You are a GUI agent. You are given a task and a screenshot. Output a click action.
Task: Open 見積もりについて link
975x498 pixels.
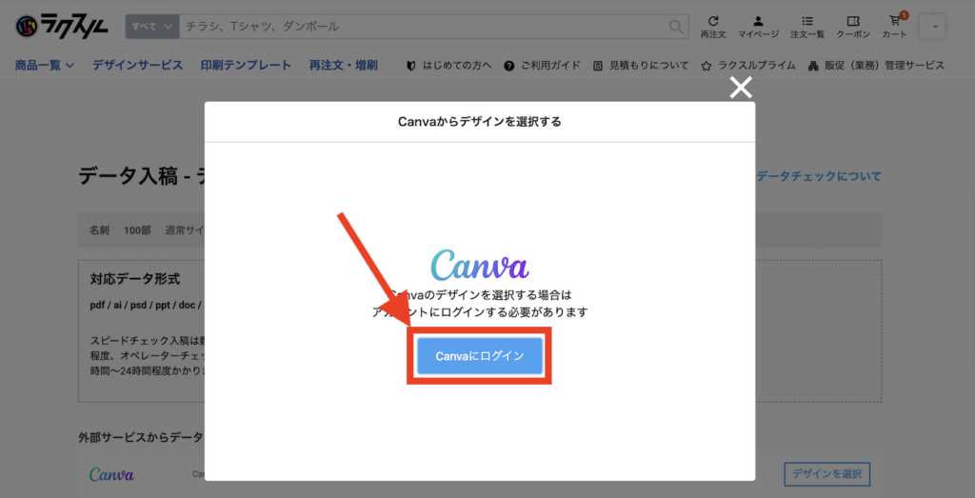(x=641, y=66)
